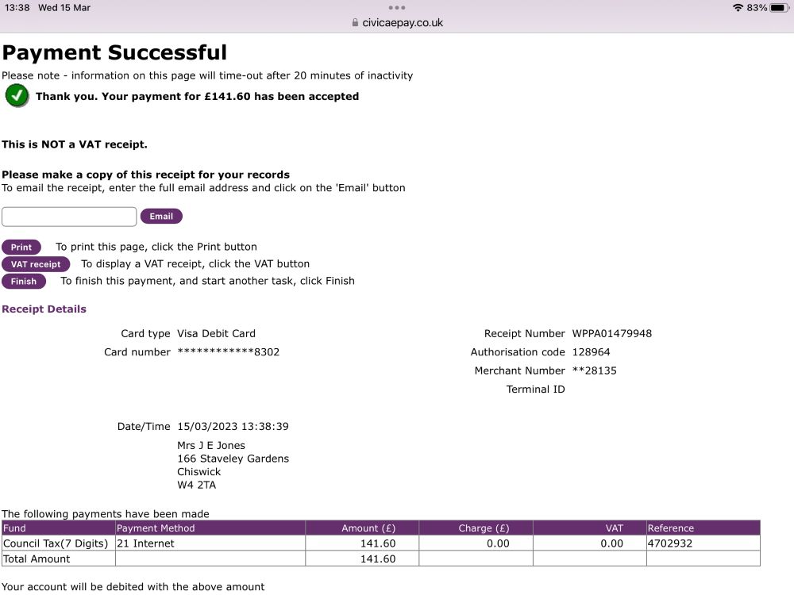
Task: Select the Wed 15 Mar date
Action: click(x=64, y=8)
